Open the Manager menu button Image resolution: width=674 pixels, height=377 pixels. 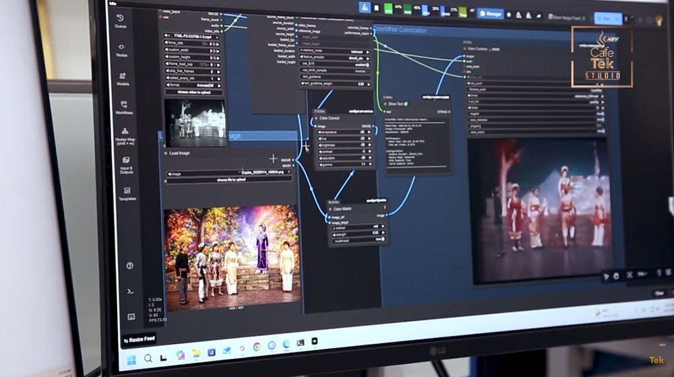491,13
